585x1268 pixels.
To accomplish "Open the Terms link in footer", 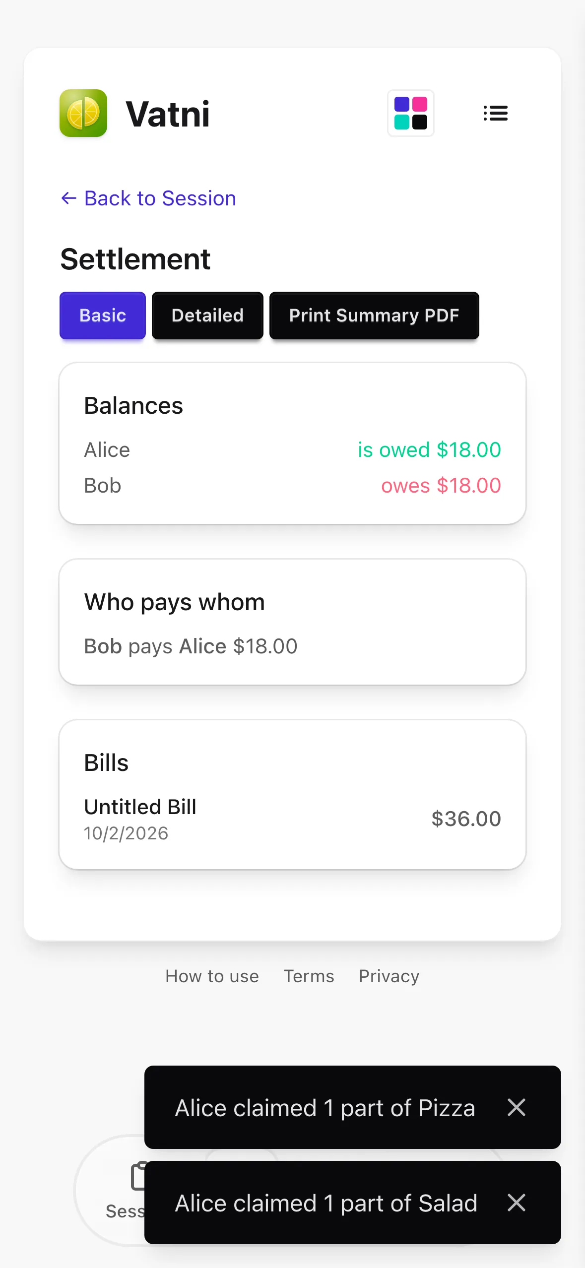I will point(309,976).
